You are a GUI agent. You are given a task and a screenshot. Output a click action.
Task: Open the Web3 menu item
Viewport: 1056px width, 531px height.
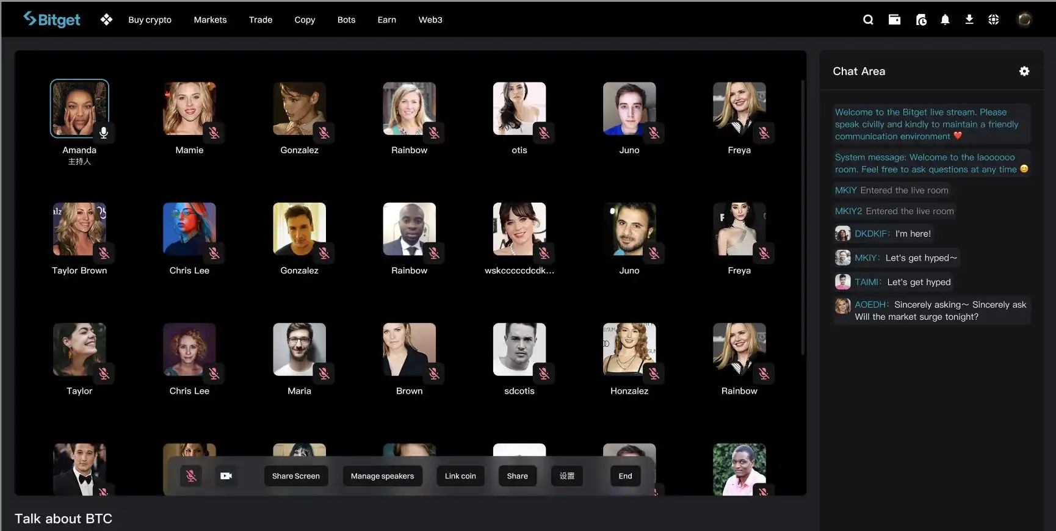(x=430, y=20)
